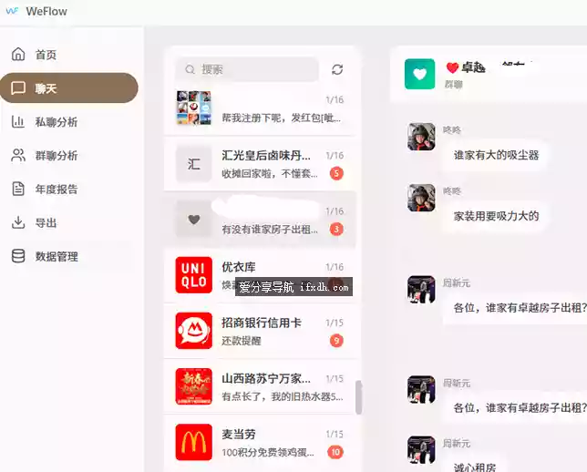Click 咚咚's avatar beside 谁家有大的吸尘器

[421, 137]
